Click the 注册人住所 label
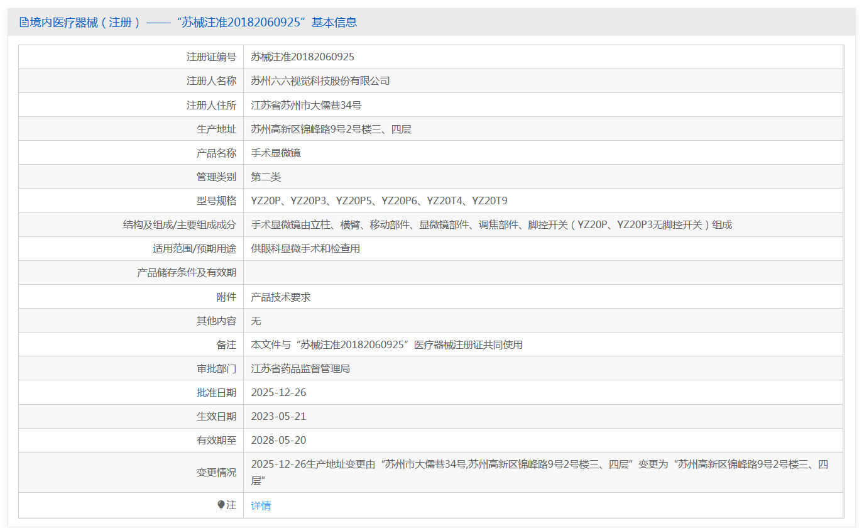 click(211, 104)
